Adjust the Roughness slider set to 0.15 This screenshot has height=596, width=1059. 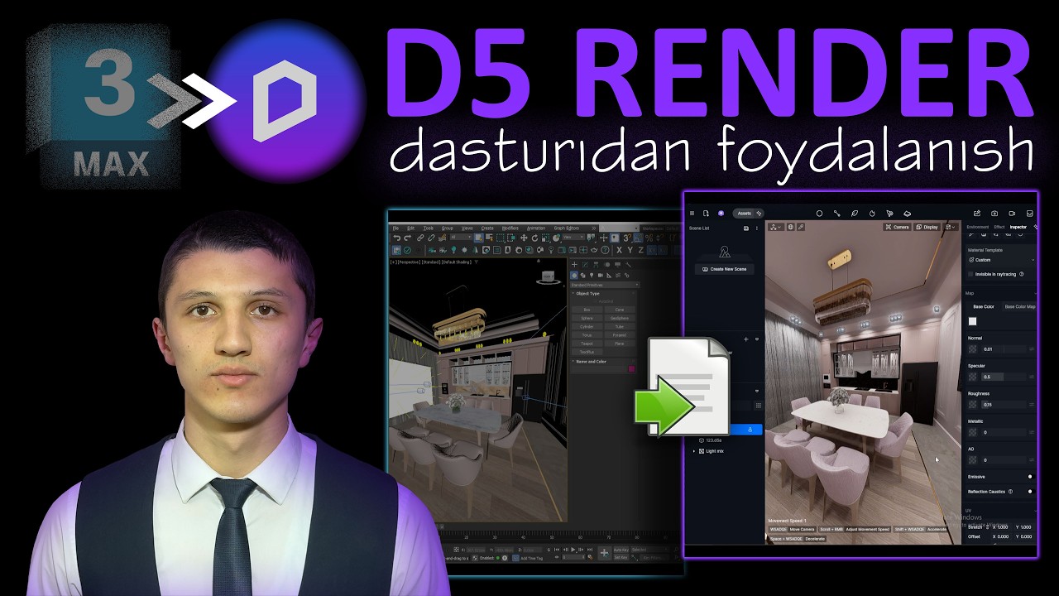click(x=1004, y=405)
